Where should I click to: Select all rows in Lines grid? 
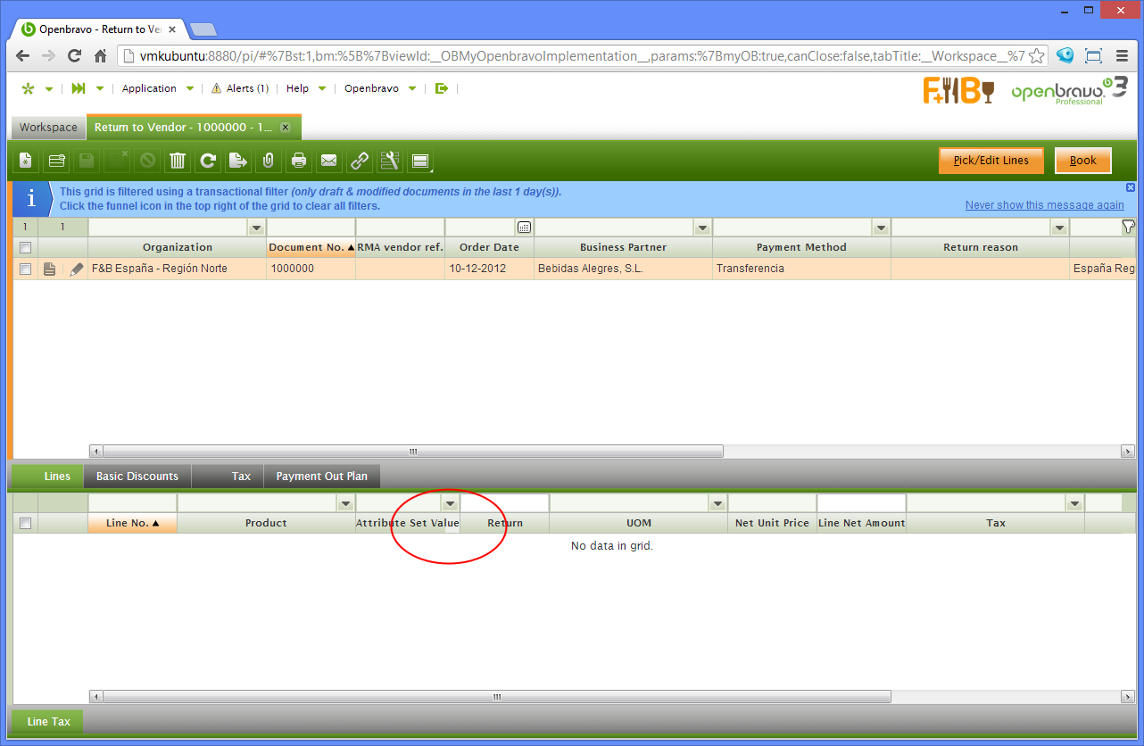pyautogui.click(x=25, y=523)
